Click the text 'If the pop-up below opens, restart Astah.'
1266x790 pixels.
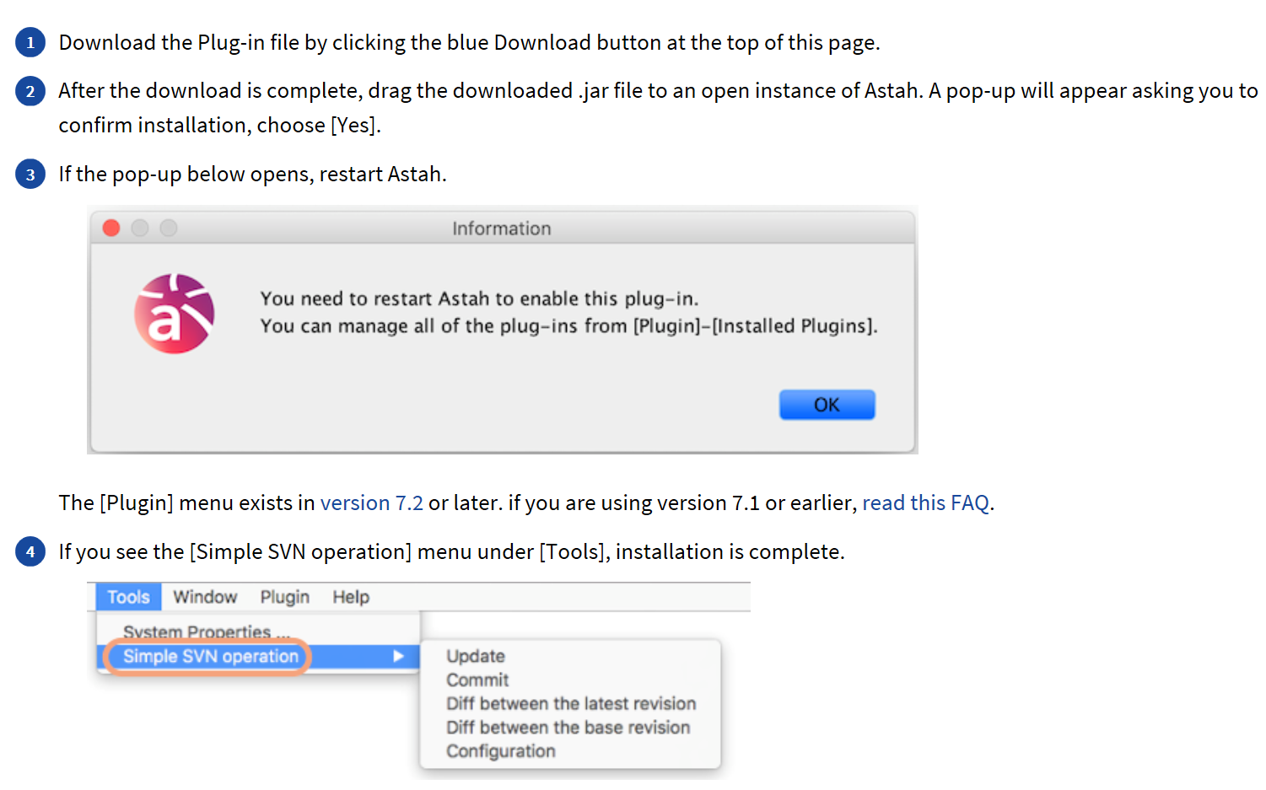pos(252,174)
